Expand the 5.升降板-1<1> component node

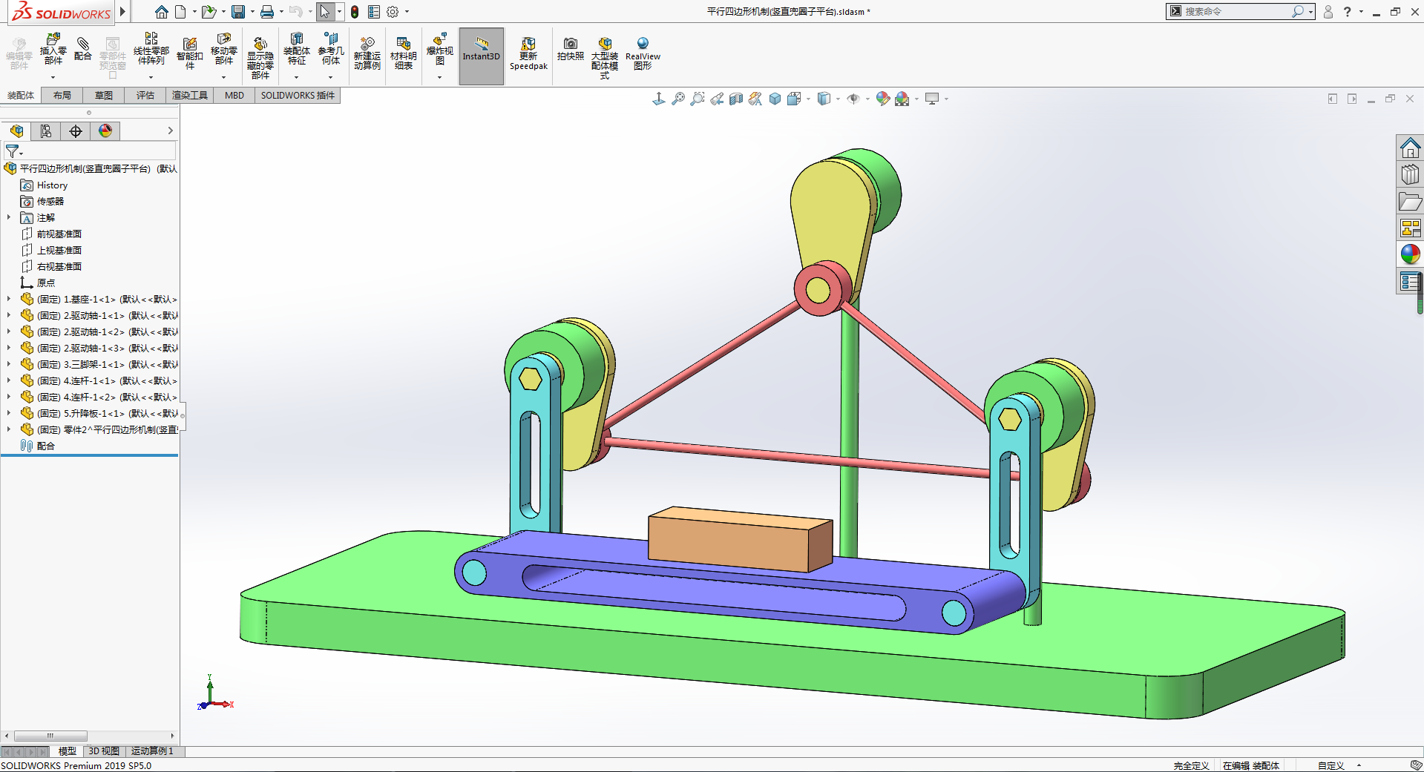pos(9,413)
